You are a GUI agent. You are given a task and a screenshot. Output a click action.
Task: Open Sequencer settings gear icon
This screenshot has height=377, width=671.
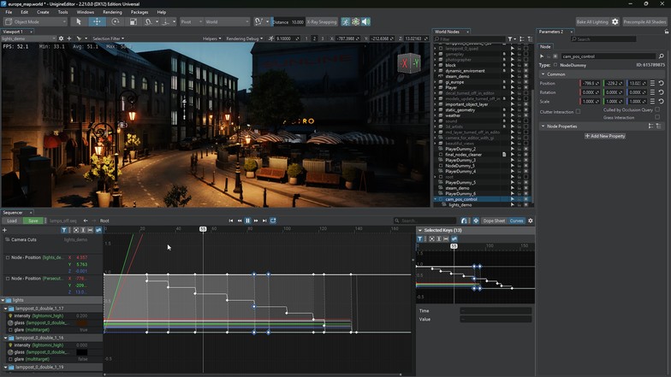[531, 221]
